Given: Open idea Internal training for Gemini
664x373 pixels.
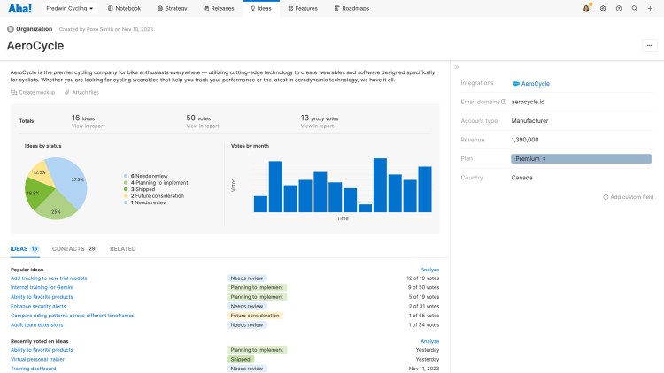Looking at the screenshot, I should (x=42, y=287).
